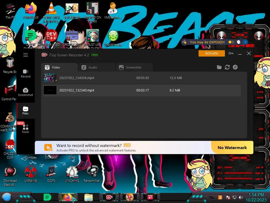Click the ghost icon on EXPOSED banner

(x=238, y=42)
